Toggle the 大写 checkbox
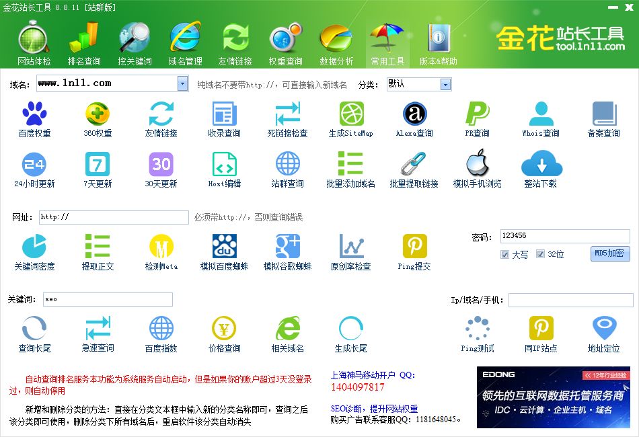 (504, 255)
